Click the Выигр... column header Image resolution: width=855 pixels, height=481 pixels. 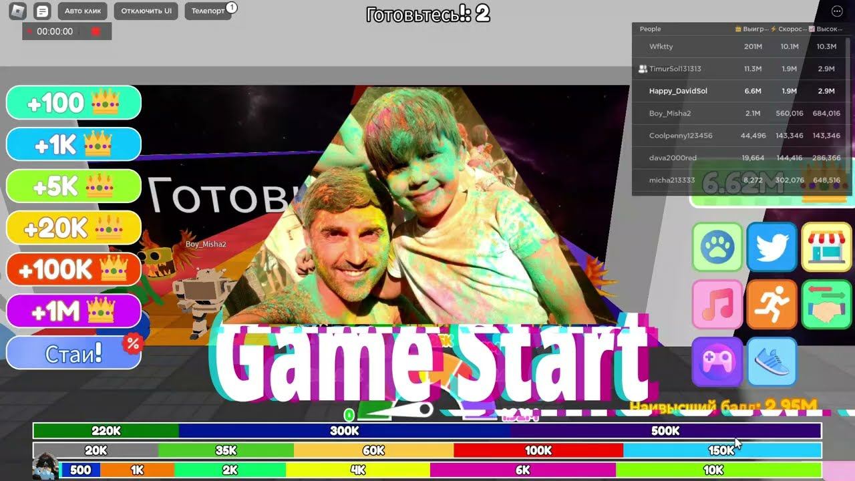(x=751, y=29)
